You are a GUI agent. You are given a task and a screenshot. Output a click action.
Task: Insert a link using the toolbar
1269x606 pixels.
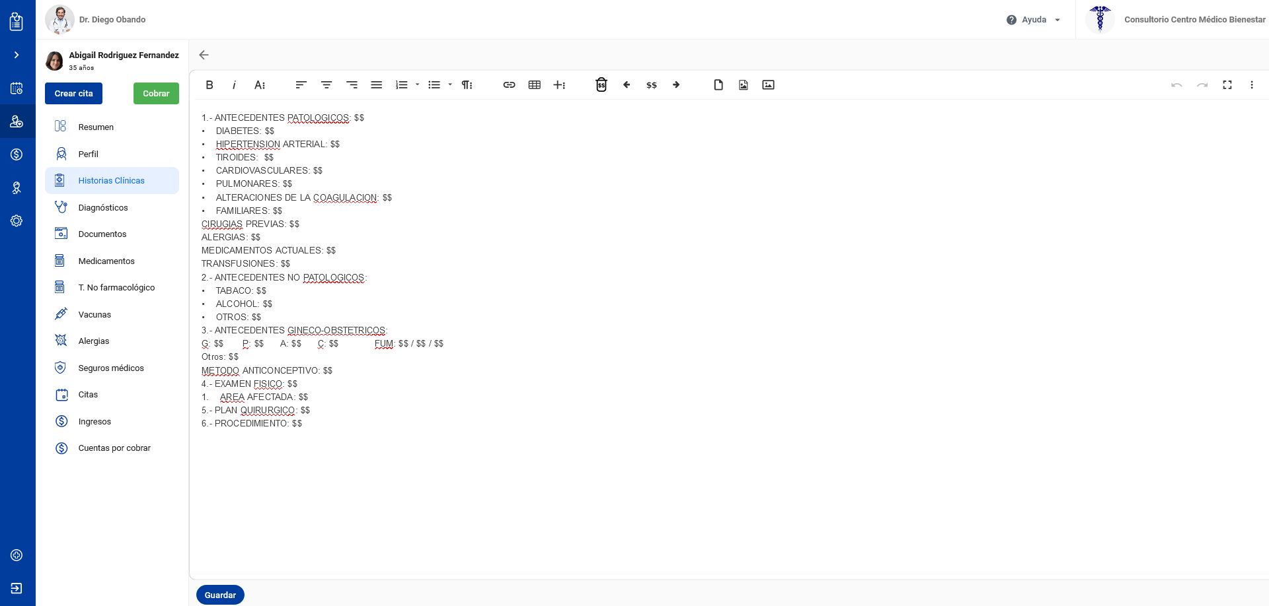point(509,84)
